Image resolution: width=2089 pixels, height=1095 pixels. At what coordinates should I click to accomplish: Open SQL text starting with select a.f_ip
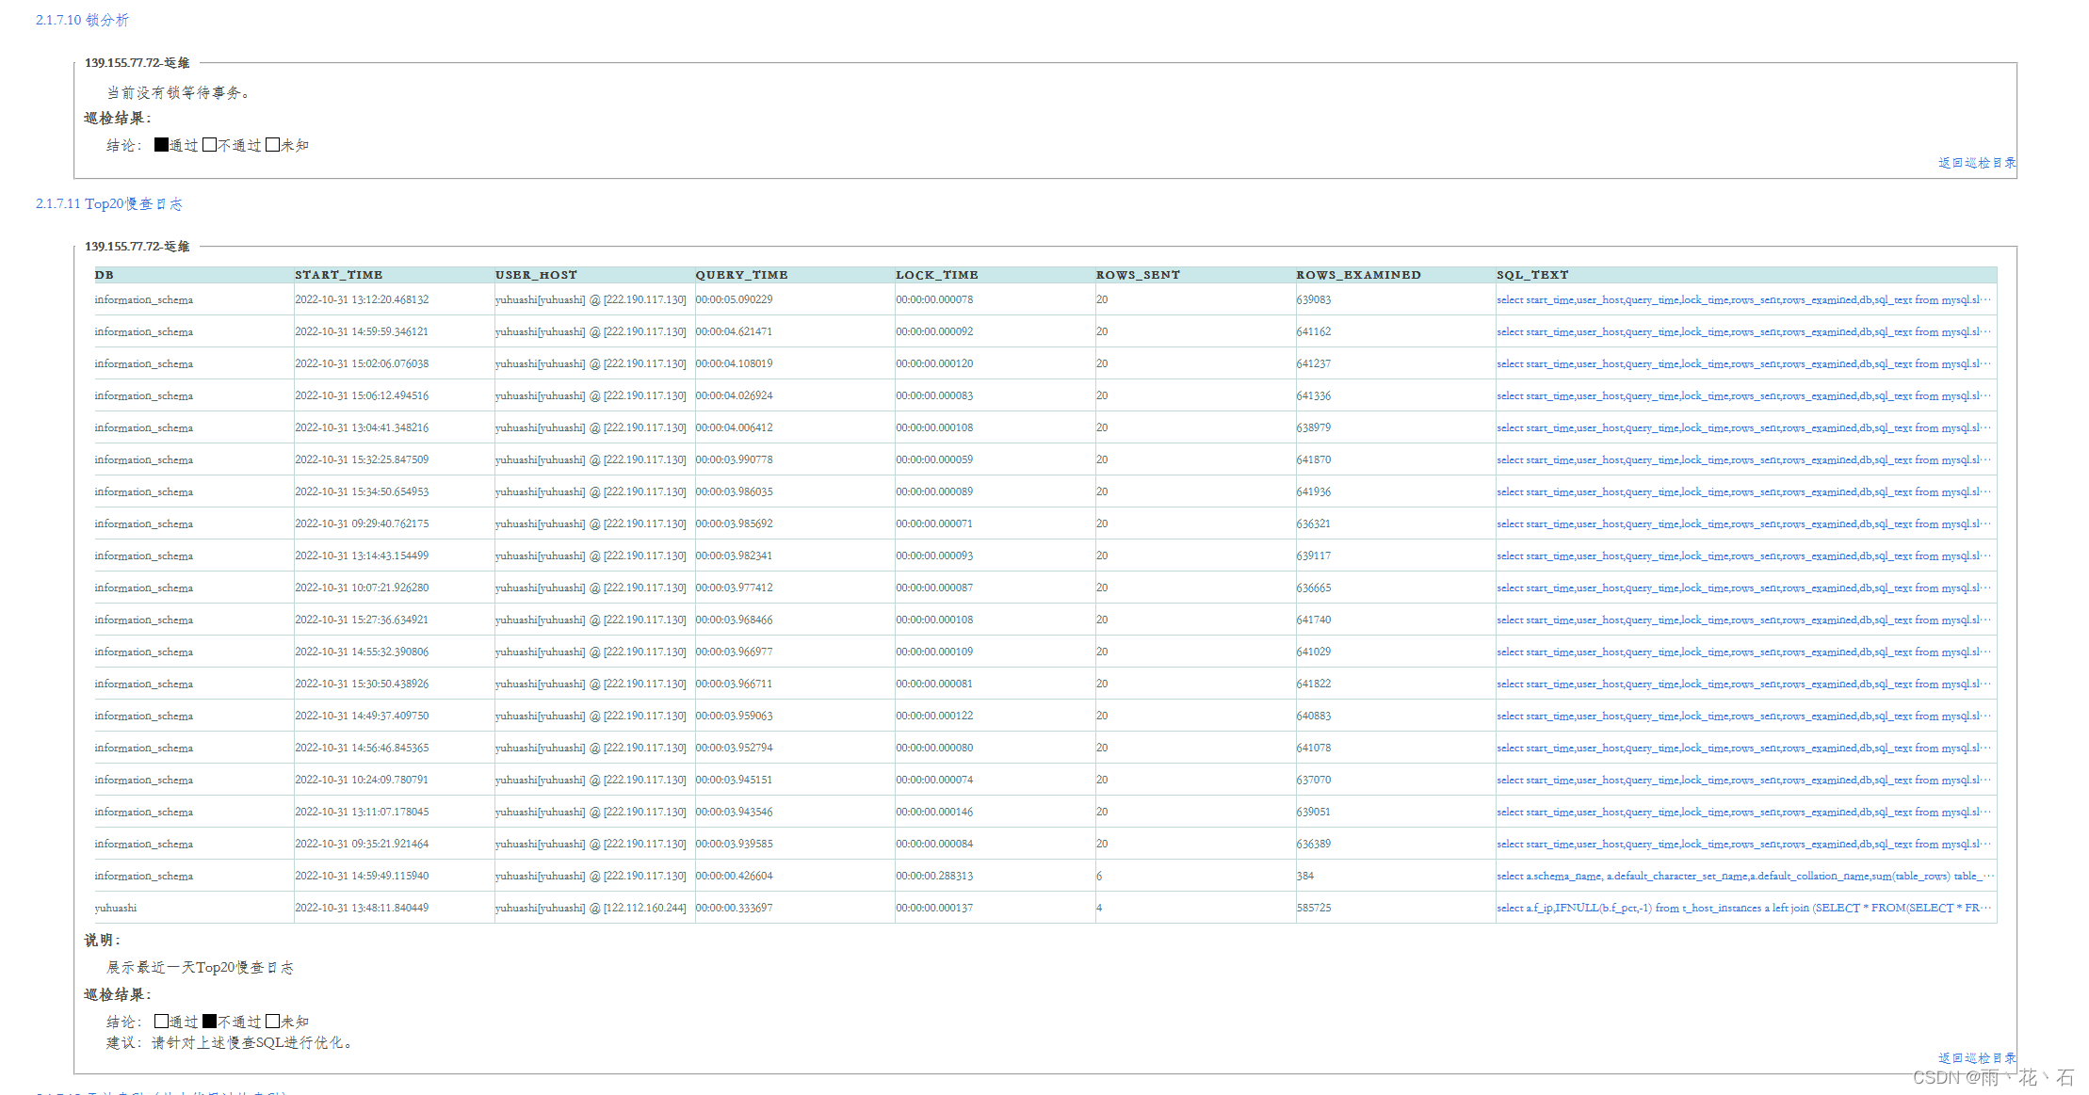coord(1742,908)
